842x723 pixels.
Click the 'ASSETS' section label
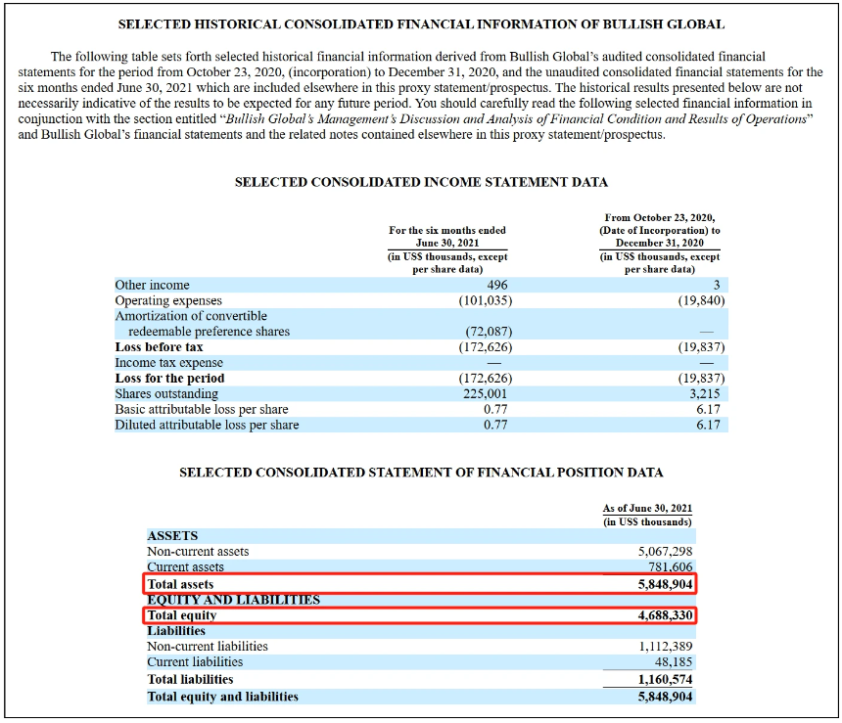click(x=172, y=536)
